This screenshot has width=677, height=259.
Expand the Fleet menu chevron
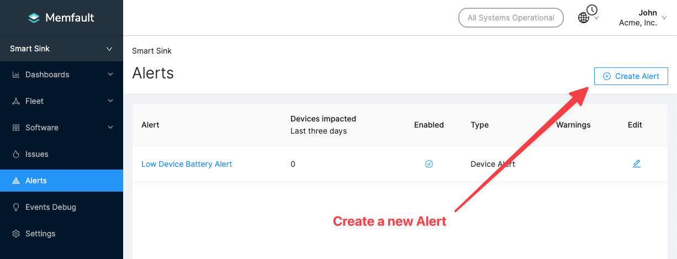110,101
